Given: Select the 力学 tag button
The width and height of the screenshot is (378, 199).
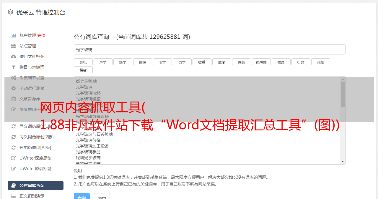Looking at the screenshot, I should click(182, 62).
